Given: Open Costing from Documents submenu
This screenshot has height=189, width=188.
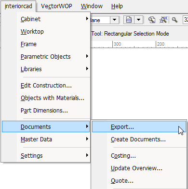Looking at the screenshot, I should 139,156.
